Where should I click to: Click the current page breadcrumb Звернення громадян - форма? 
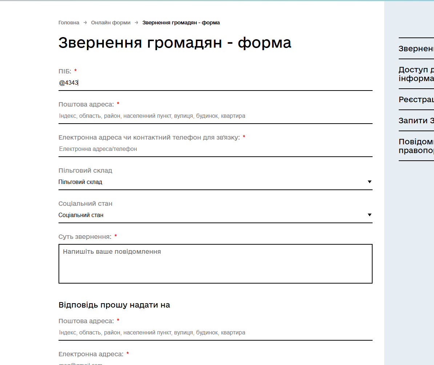pos(181,23)
